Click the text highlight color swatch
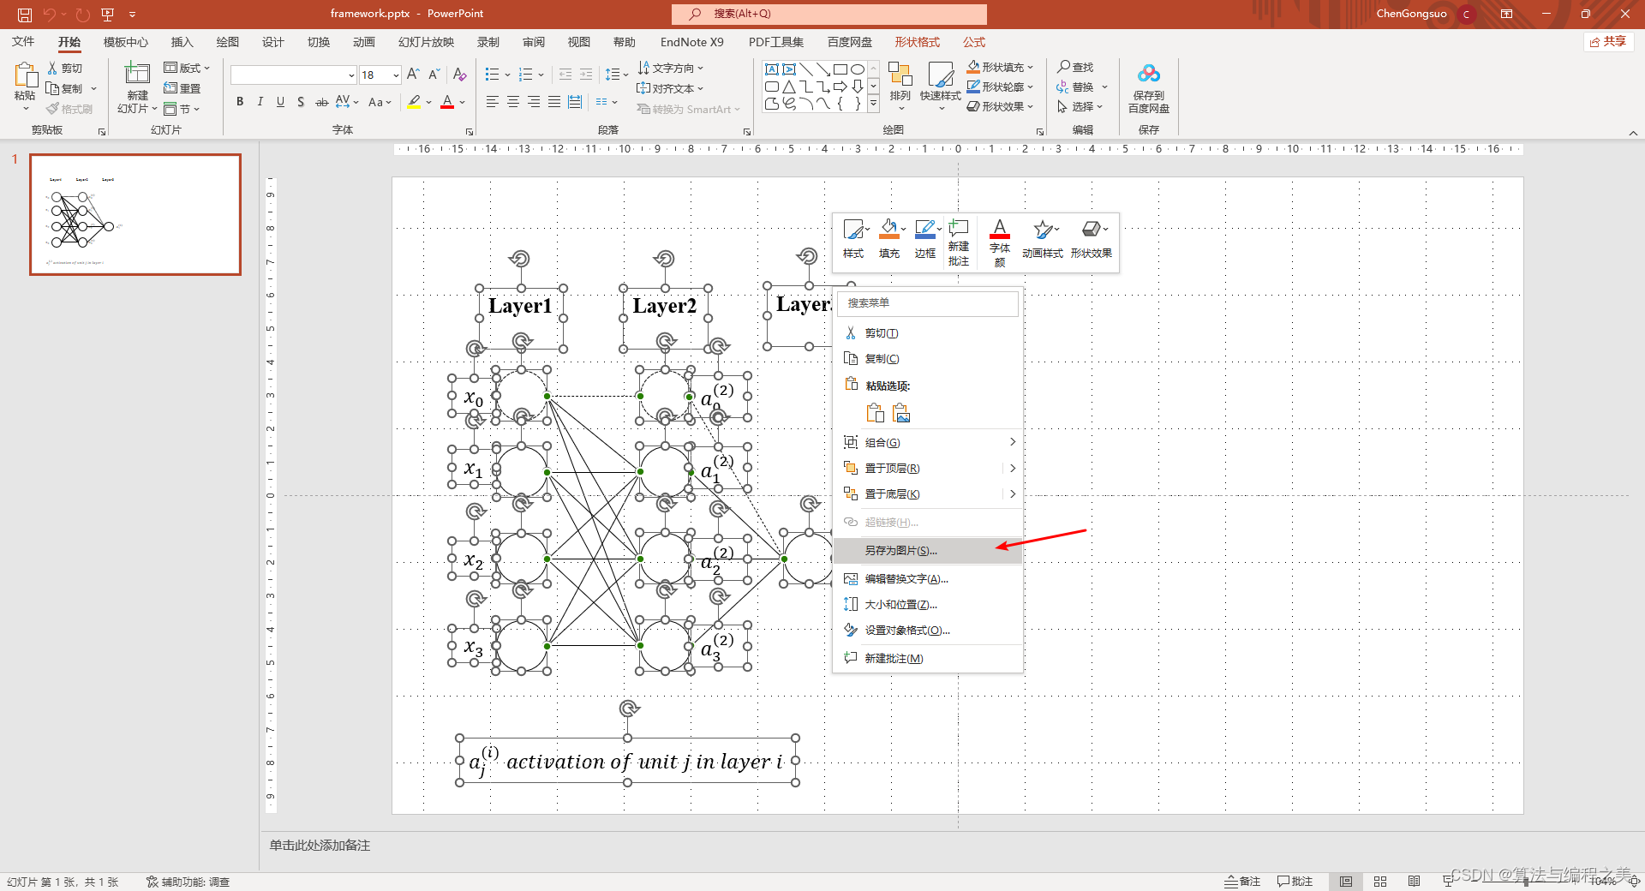1645x891 pixels. pos(415,102)
